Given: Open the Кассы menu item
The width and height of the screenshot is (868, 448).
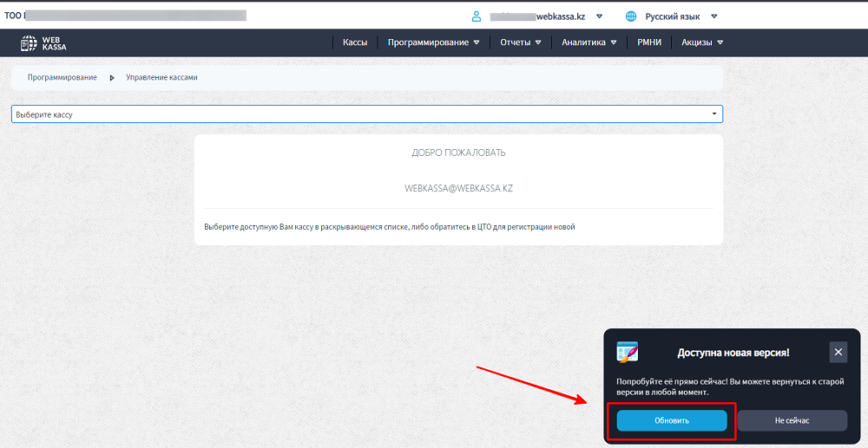Looking at the screenshot, I should click(x=355, y=42).
